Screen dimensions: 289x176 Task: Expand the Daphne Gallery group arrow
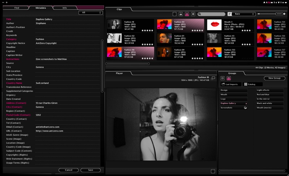[246, 104]
